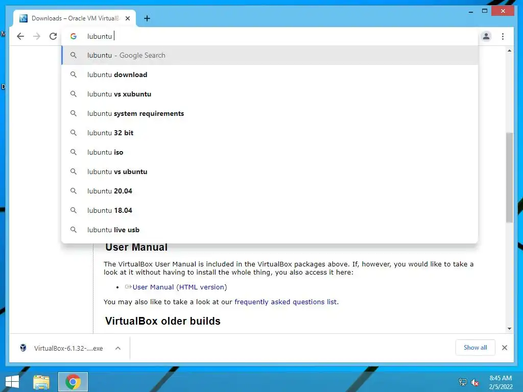Click the page scrollbar up arrow

pyautogui.click(x=509, y=51)
